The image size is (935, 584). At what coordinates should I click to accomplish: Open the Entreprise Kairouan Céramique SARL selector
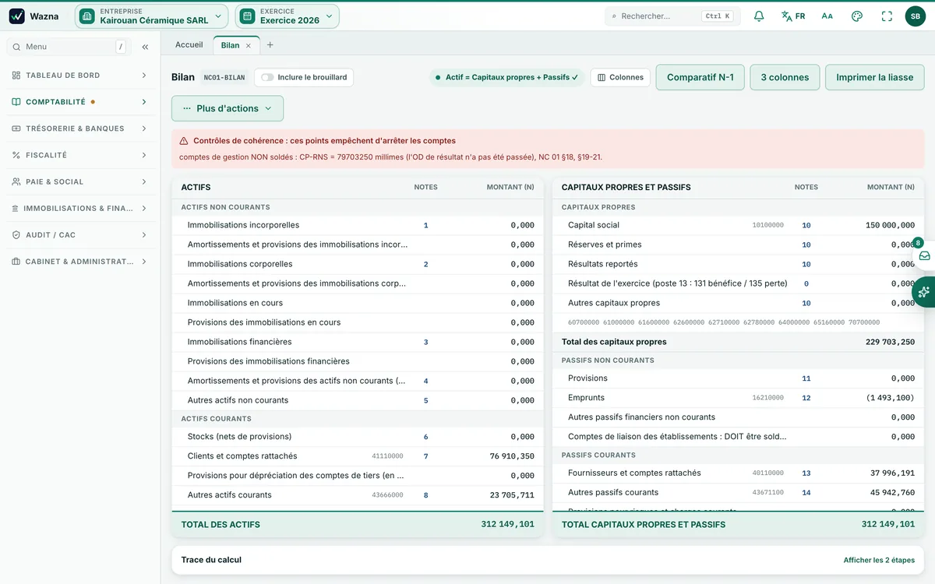click(x=153, y=16)
